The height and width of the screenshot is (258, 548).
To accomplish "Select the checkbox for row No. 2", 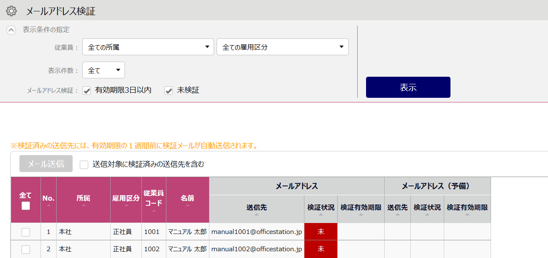I will coord(26,249).
